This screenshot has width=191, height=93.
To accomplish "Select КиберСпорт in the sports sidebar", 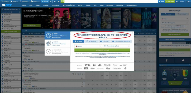I will [x=11, y=29].
